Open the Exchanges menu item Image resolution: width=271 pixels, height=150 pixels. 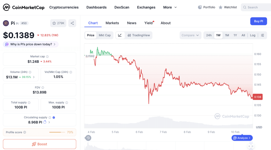(146, 7)
